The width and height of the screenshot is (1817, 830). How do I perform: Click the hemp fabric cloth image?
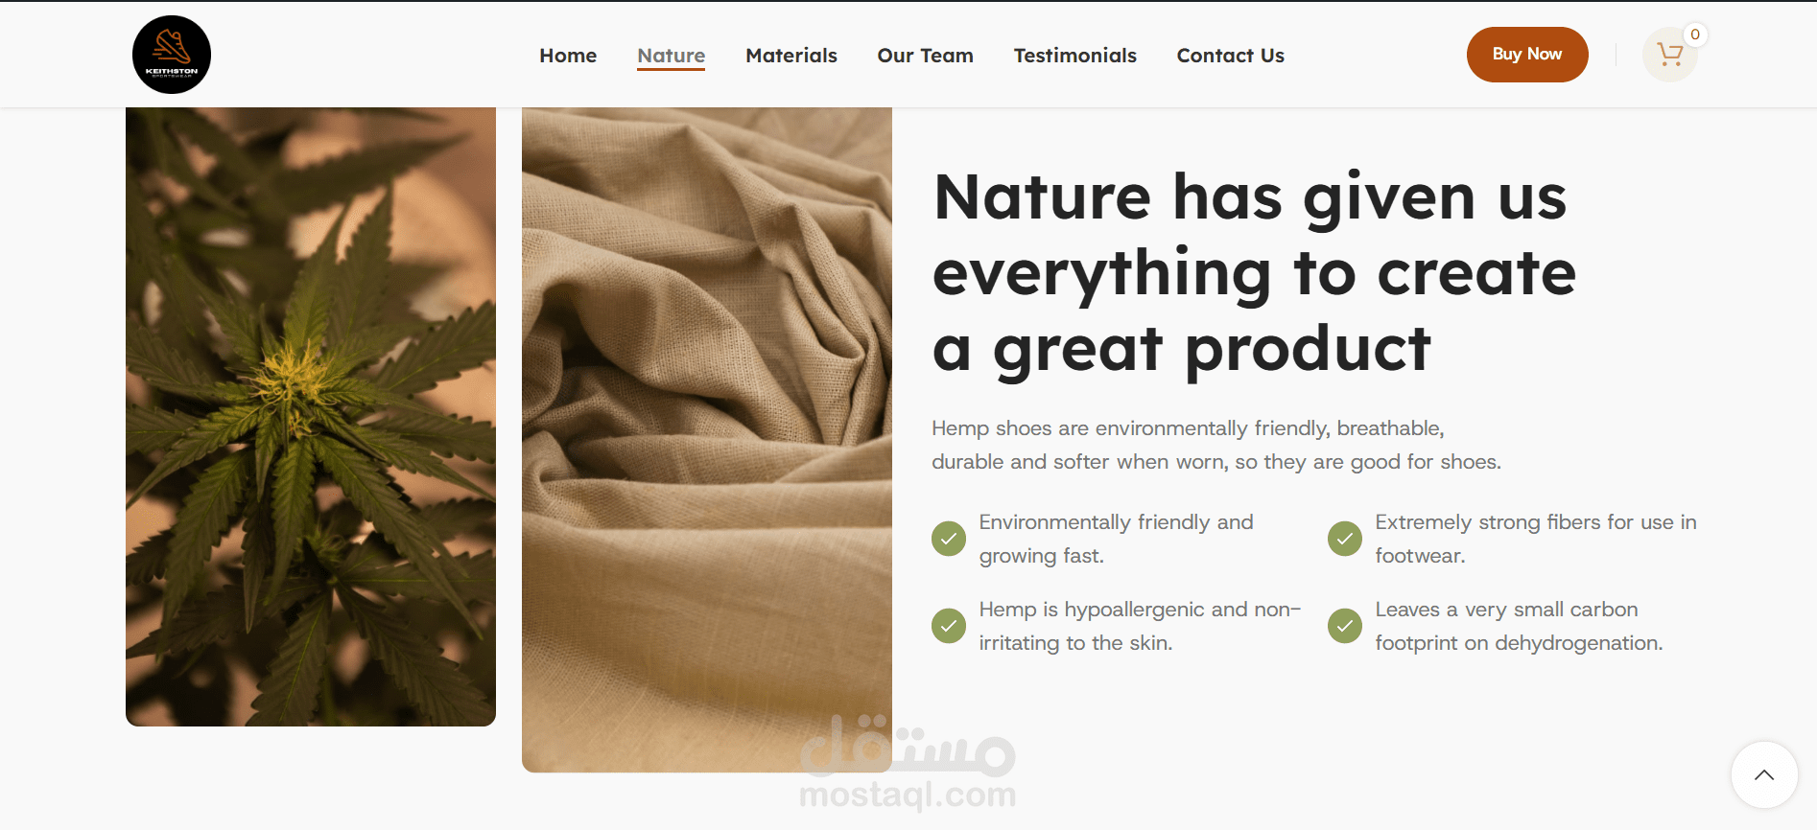coord(707,439)
